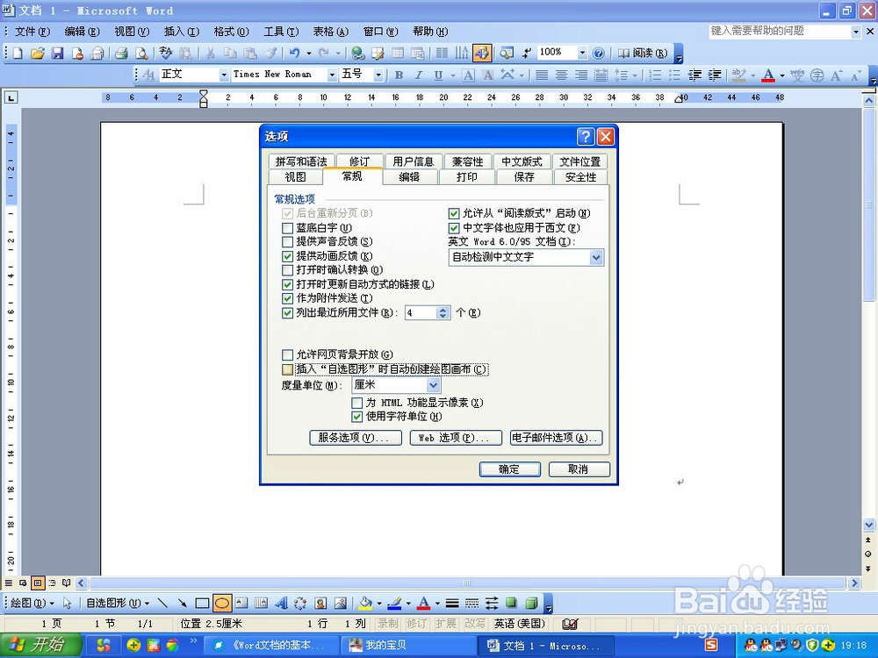The image size is (878, 658).
Task: Apply Italic formatting
Action: pos(418,75)
